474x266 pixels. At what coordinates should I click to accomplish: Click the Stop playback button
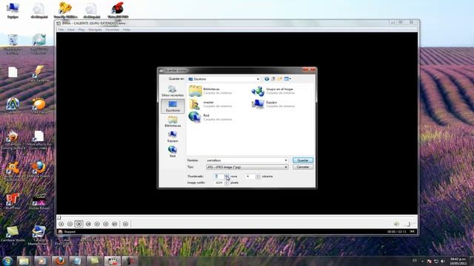pos(79,224)
